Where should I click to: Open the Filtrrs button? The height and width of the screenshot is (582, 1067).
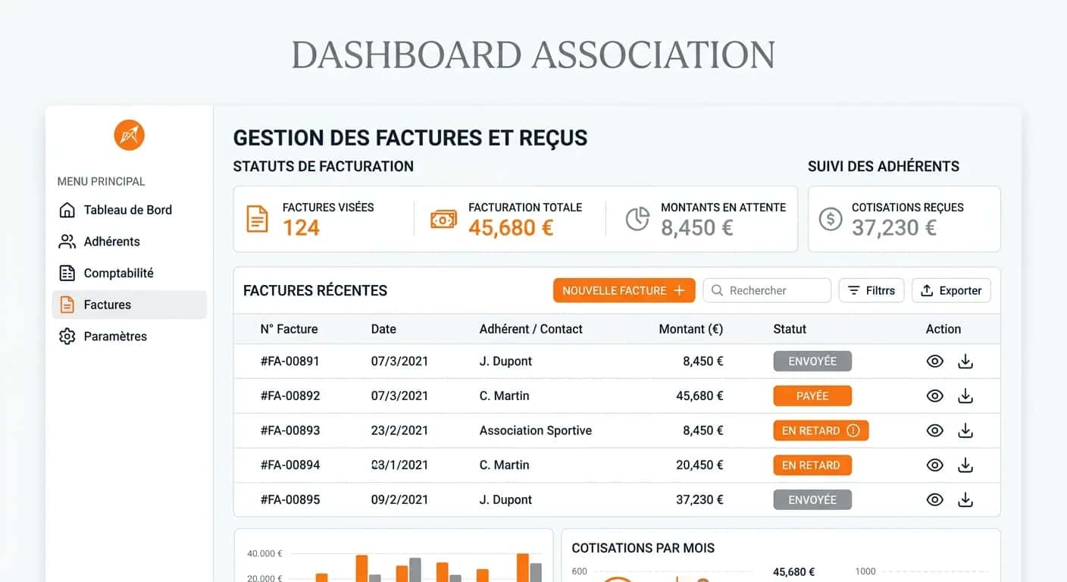coord(871,290)
